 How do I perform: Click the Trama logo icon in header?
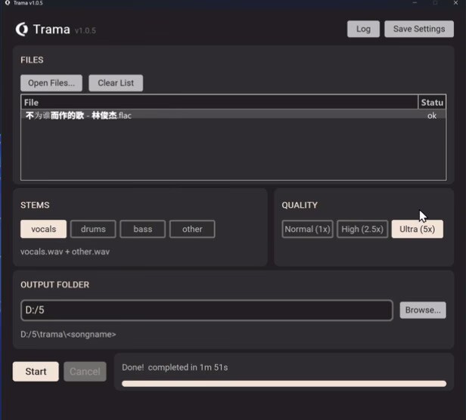[22, 29]
